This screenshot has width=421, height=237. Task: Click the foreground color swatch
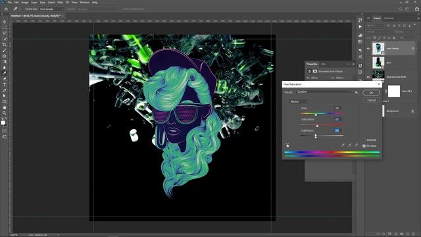coord(3,123)
